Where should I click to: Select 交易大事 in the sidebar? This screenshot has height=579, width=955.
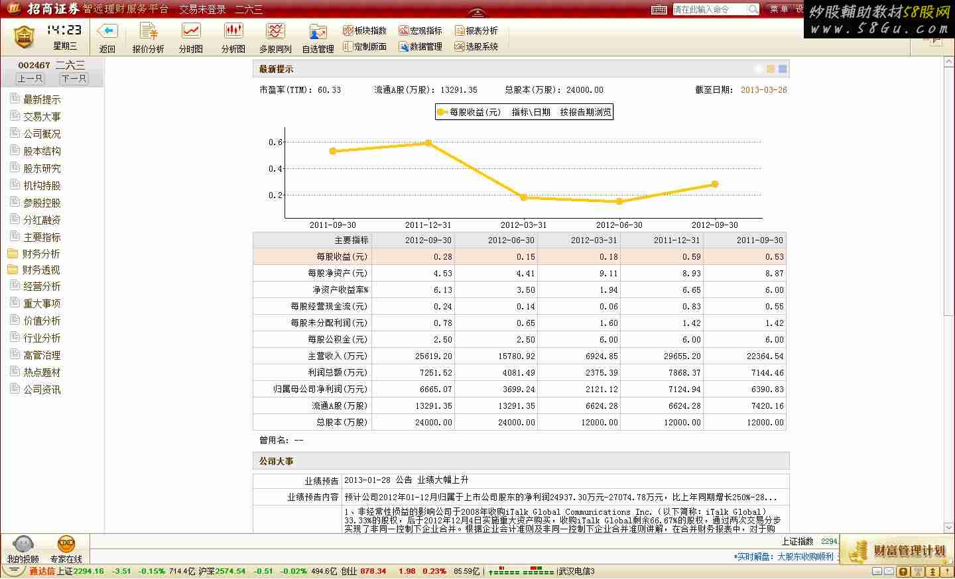(42, 117)
